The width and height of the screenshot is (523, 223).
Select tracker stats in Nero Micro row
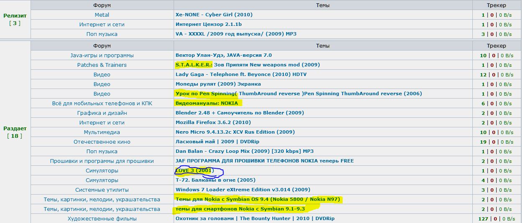pyautogui.click(x=497, y=132)
